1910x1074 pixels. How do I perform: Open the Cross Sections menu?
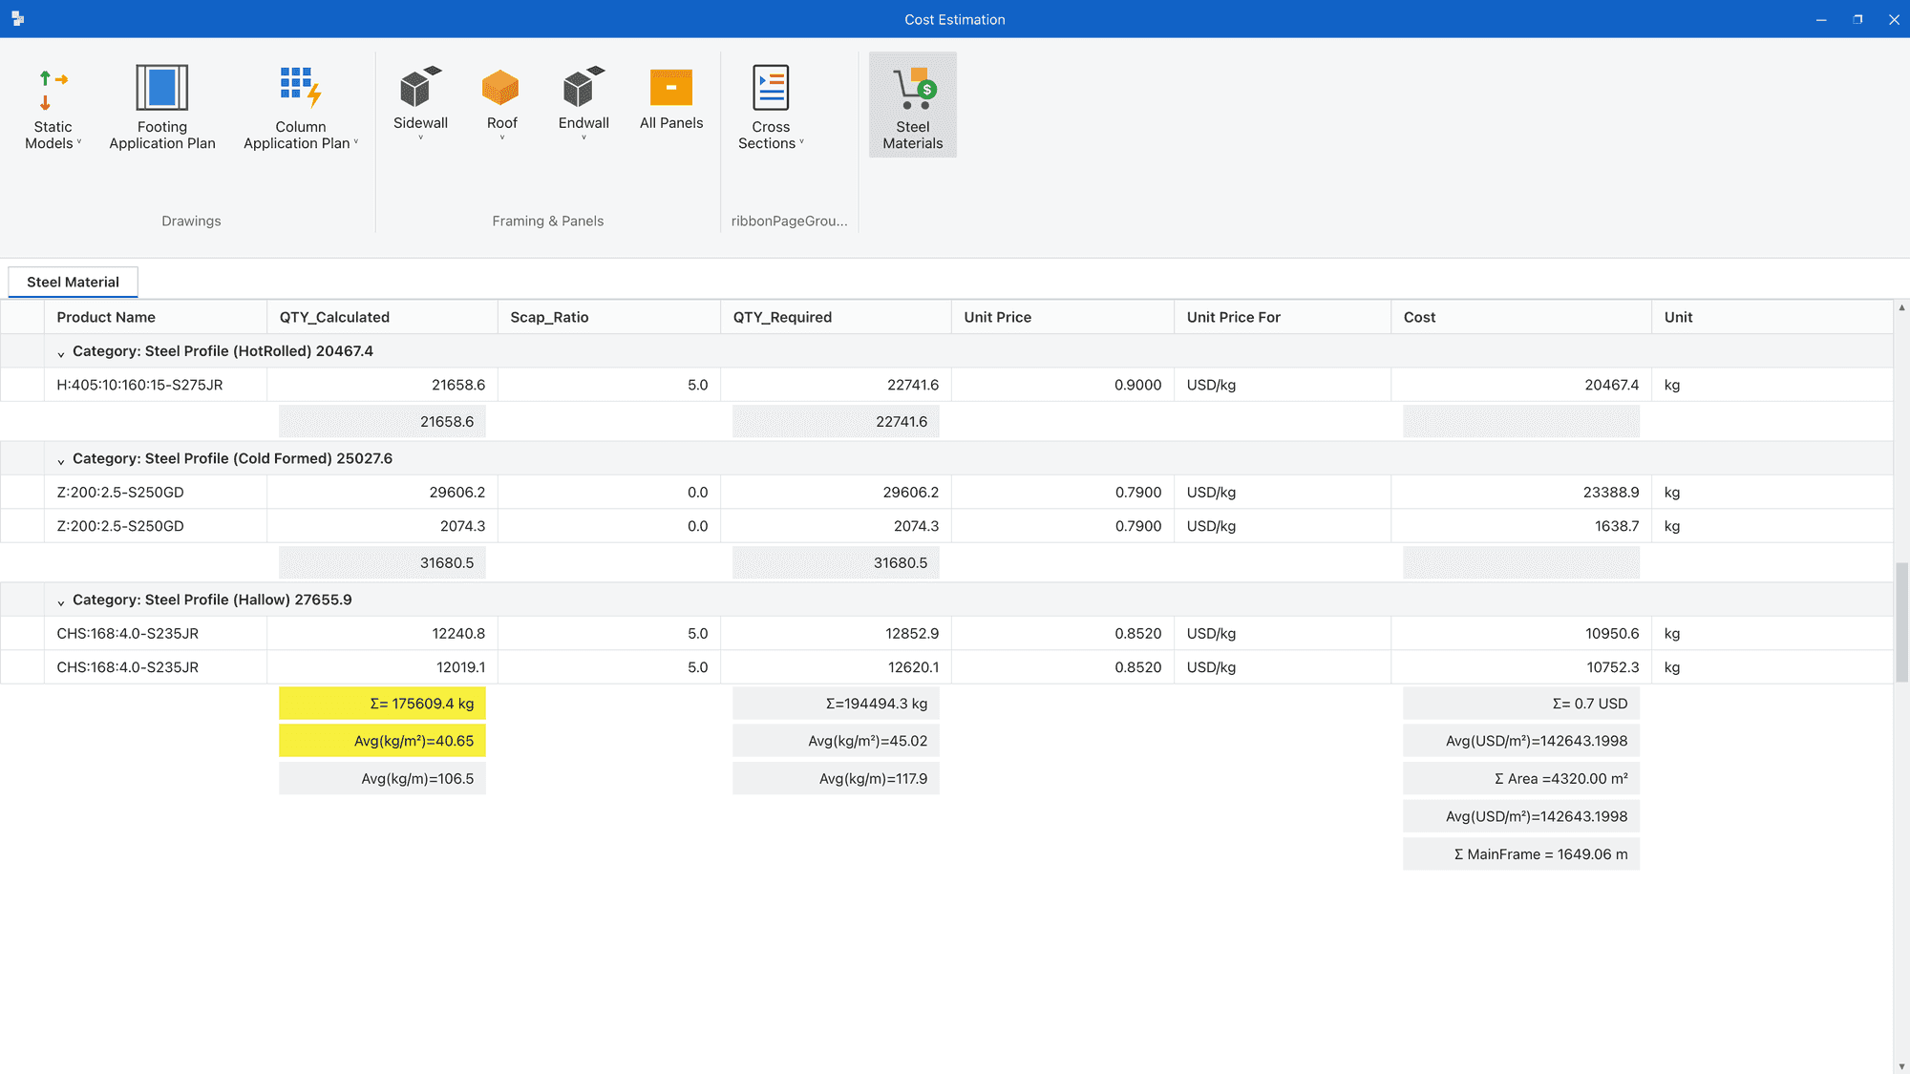[x=771, y=107]
